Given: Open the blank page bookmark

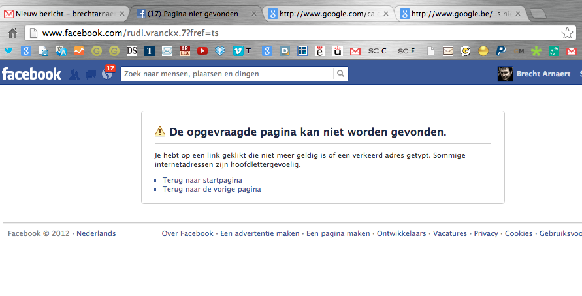Looking at the screenshot, I should pyautogui.click(x=430, y=51).
